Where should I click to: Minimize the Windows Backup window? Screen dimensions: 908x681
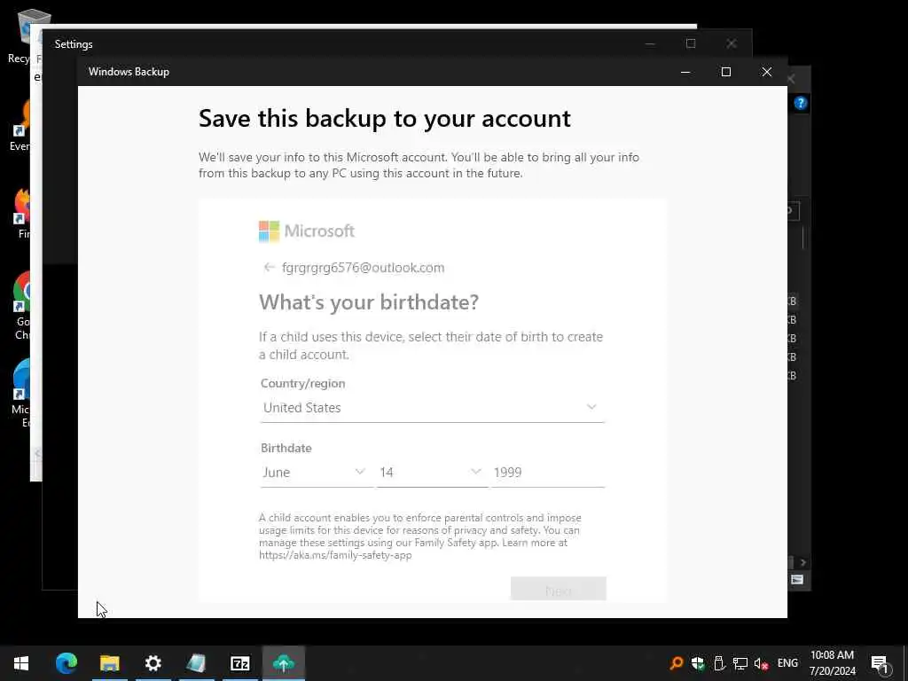click(x=685, y=72)
